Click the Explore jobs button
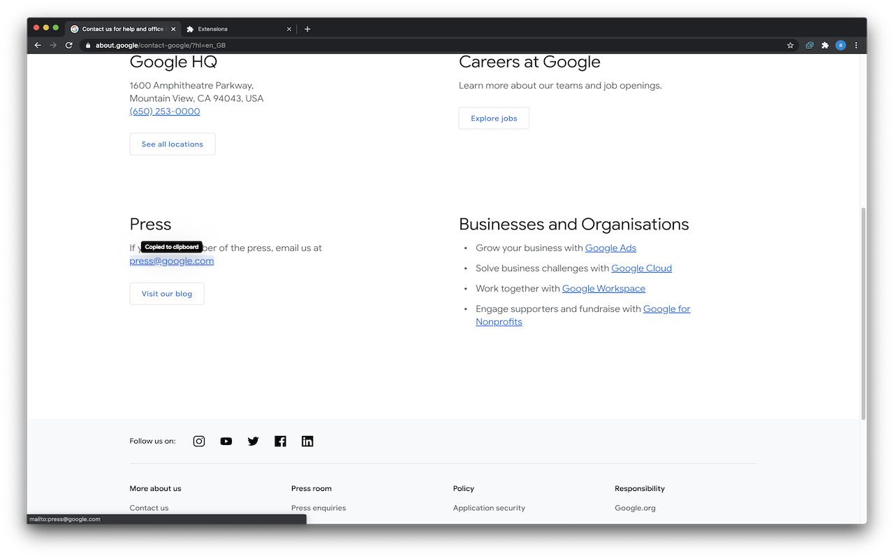 pyautogui.click(x=494, y=118)
